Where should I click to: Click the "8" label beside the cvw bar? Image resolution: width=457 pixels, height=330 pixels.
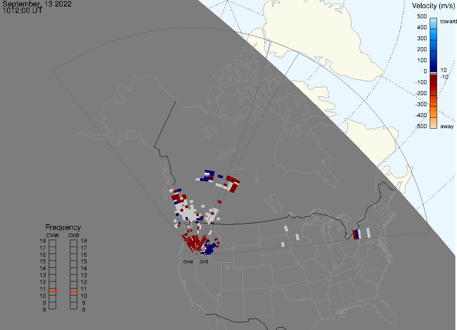[x=44, y=310]
